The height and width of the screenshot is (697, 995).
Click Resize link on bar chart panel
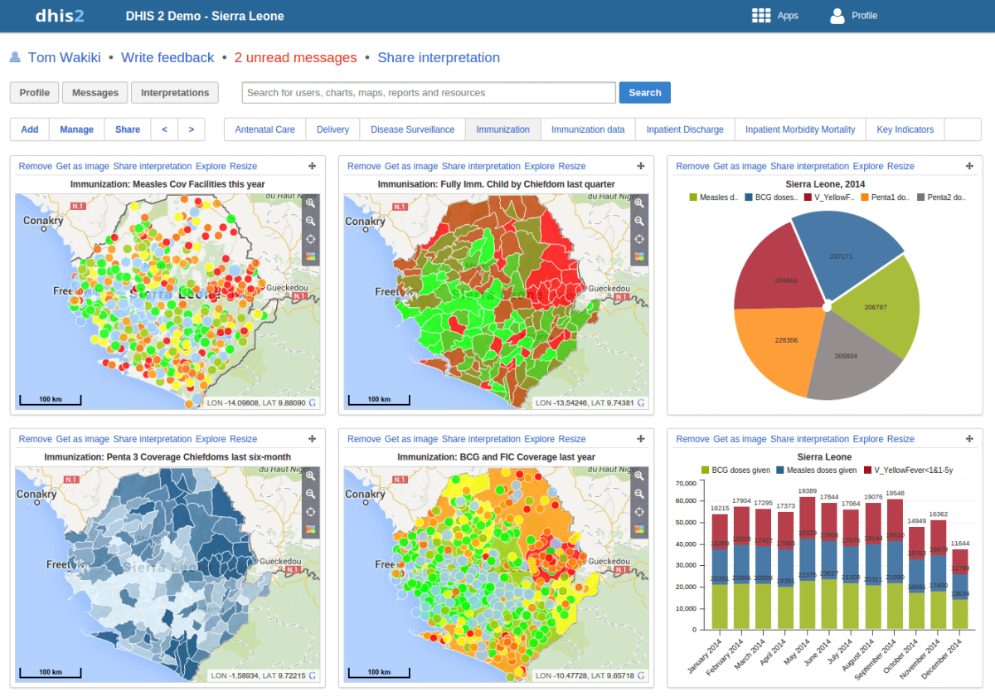coord(900,439)
